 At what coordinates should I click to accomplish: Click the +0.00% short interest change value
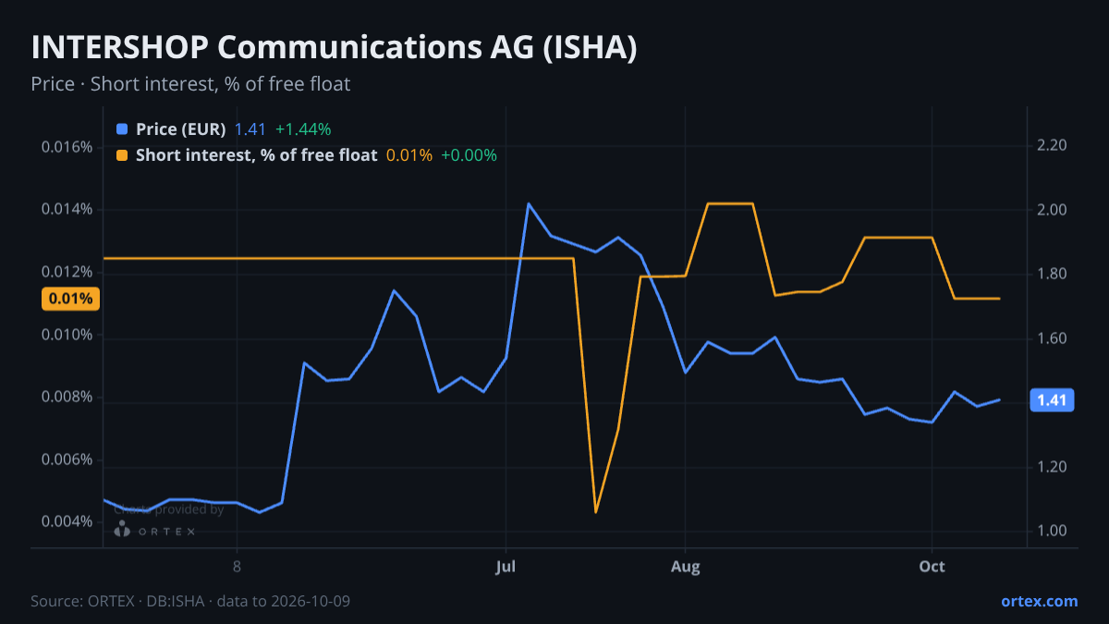click(x=469, y=155)
